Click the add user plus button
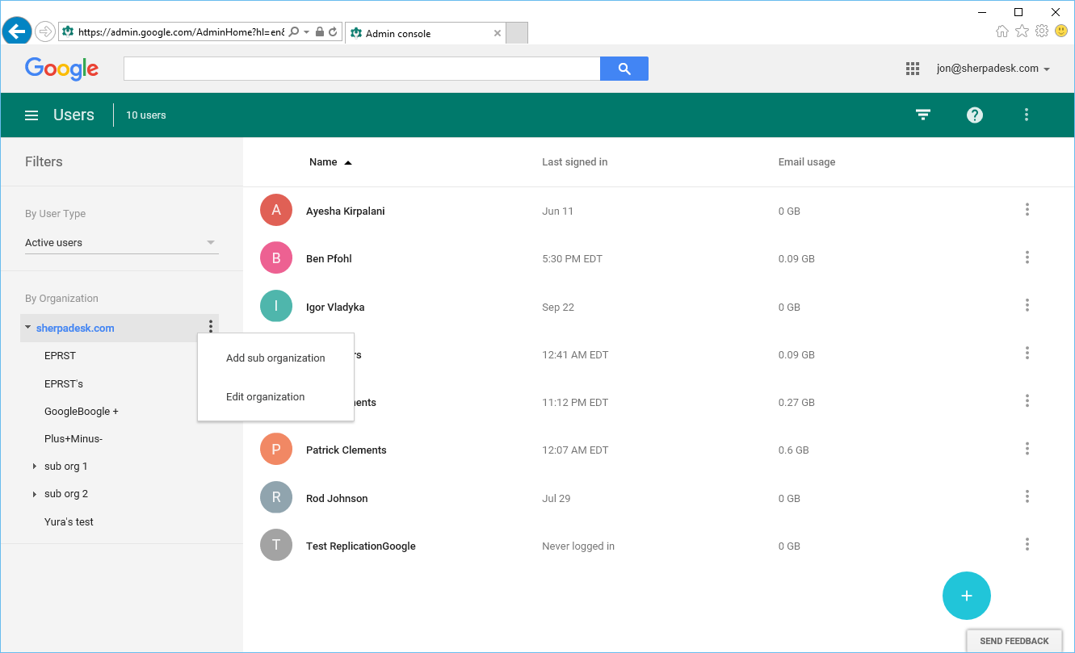 pos(966,596)
